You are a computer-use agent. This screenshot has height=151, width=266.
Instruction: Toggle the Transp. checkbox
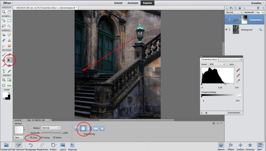tap(41, 138)
